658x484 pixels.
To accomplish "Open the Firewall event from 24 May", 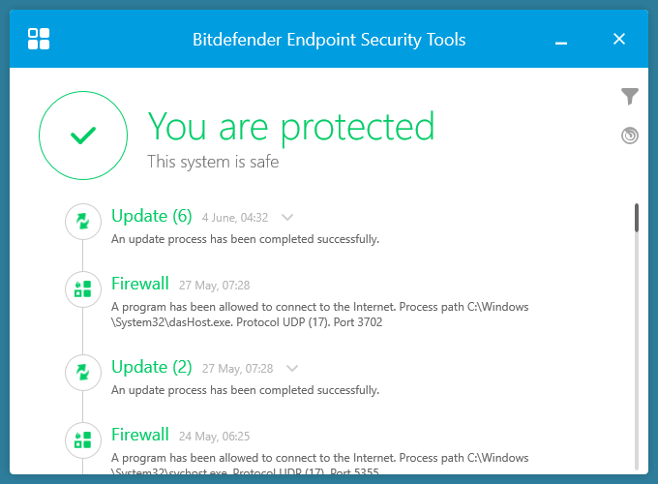I will pos(140,435).
